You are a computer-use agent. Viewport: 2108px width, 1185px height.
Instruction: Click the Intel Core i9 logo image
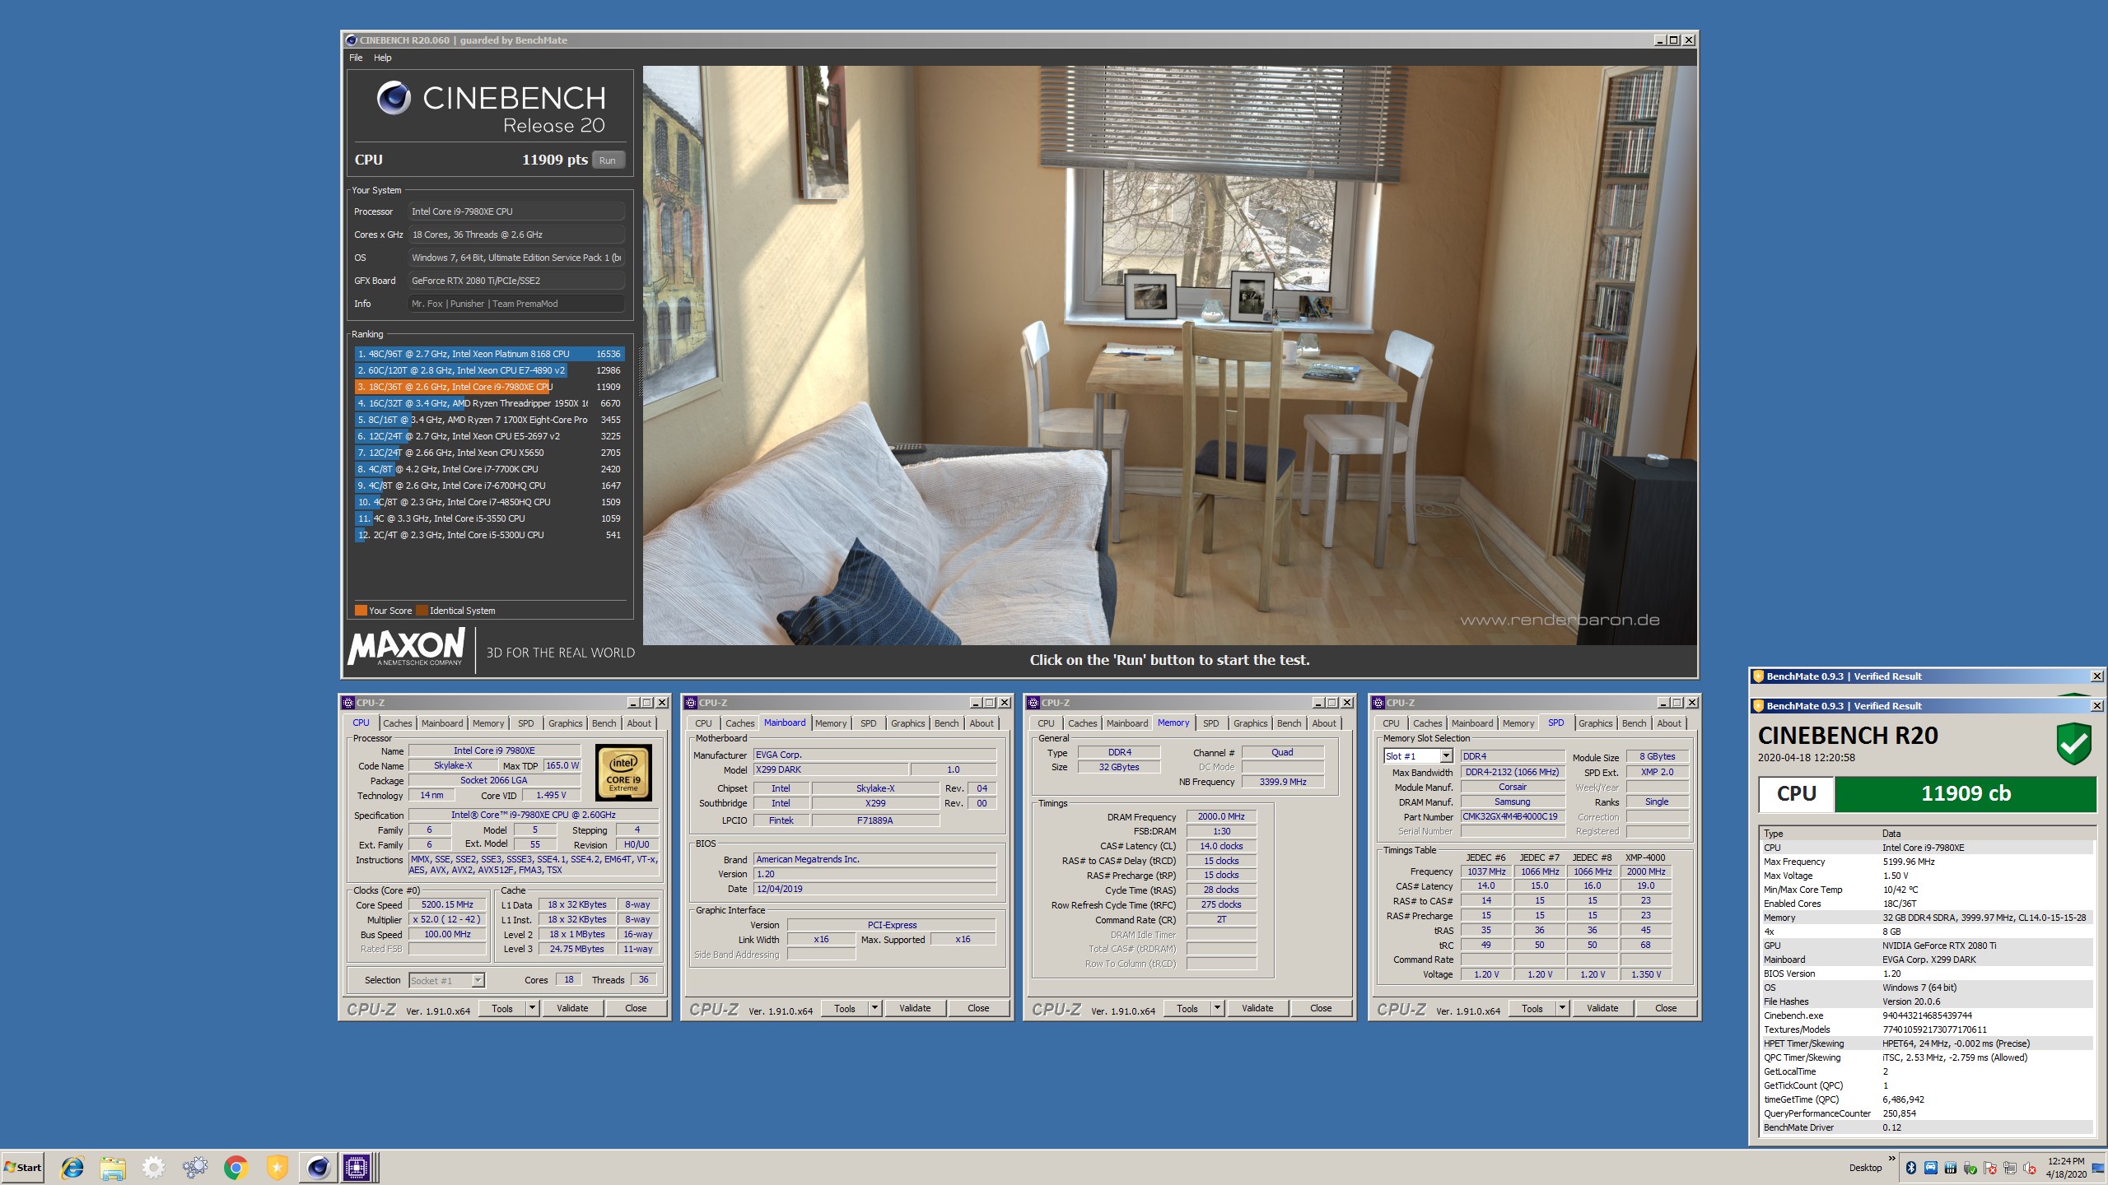tap(623, 773)
